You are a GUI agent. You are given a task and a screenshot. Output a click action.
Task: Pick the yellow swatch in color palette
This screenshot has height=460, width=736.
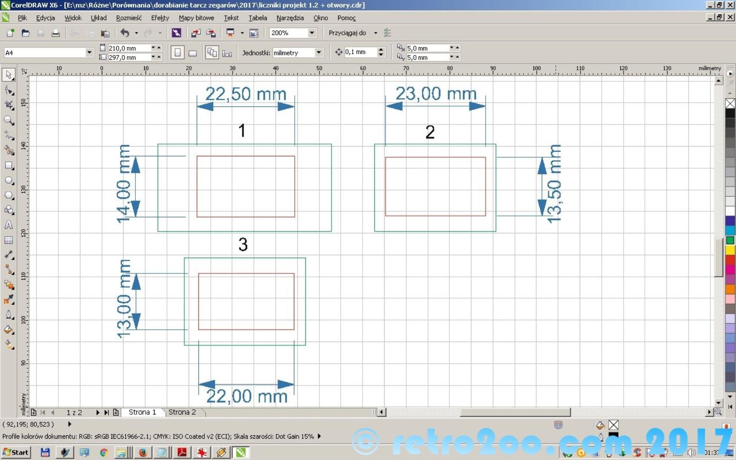click(730, 250)
